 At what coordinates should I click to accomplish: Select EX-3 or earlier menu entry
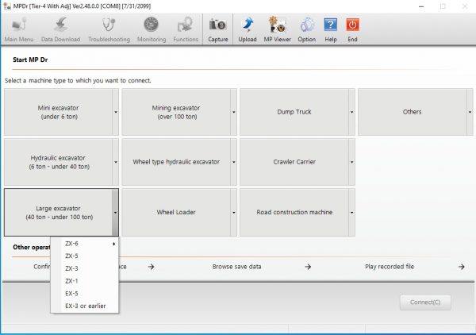tap(85, 306)
